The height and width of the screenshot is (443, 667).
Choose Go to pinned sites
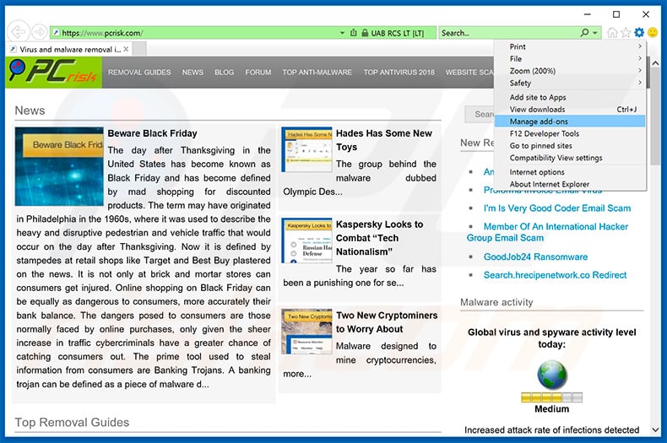tap(570, 146)
